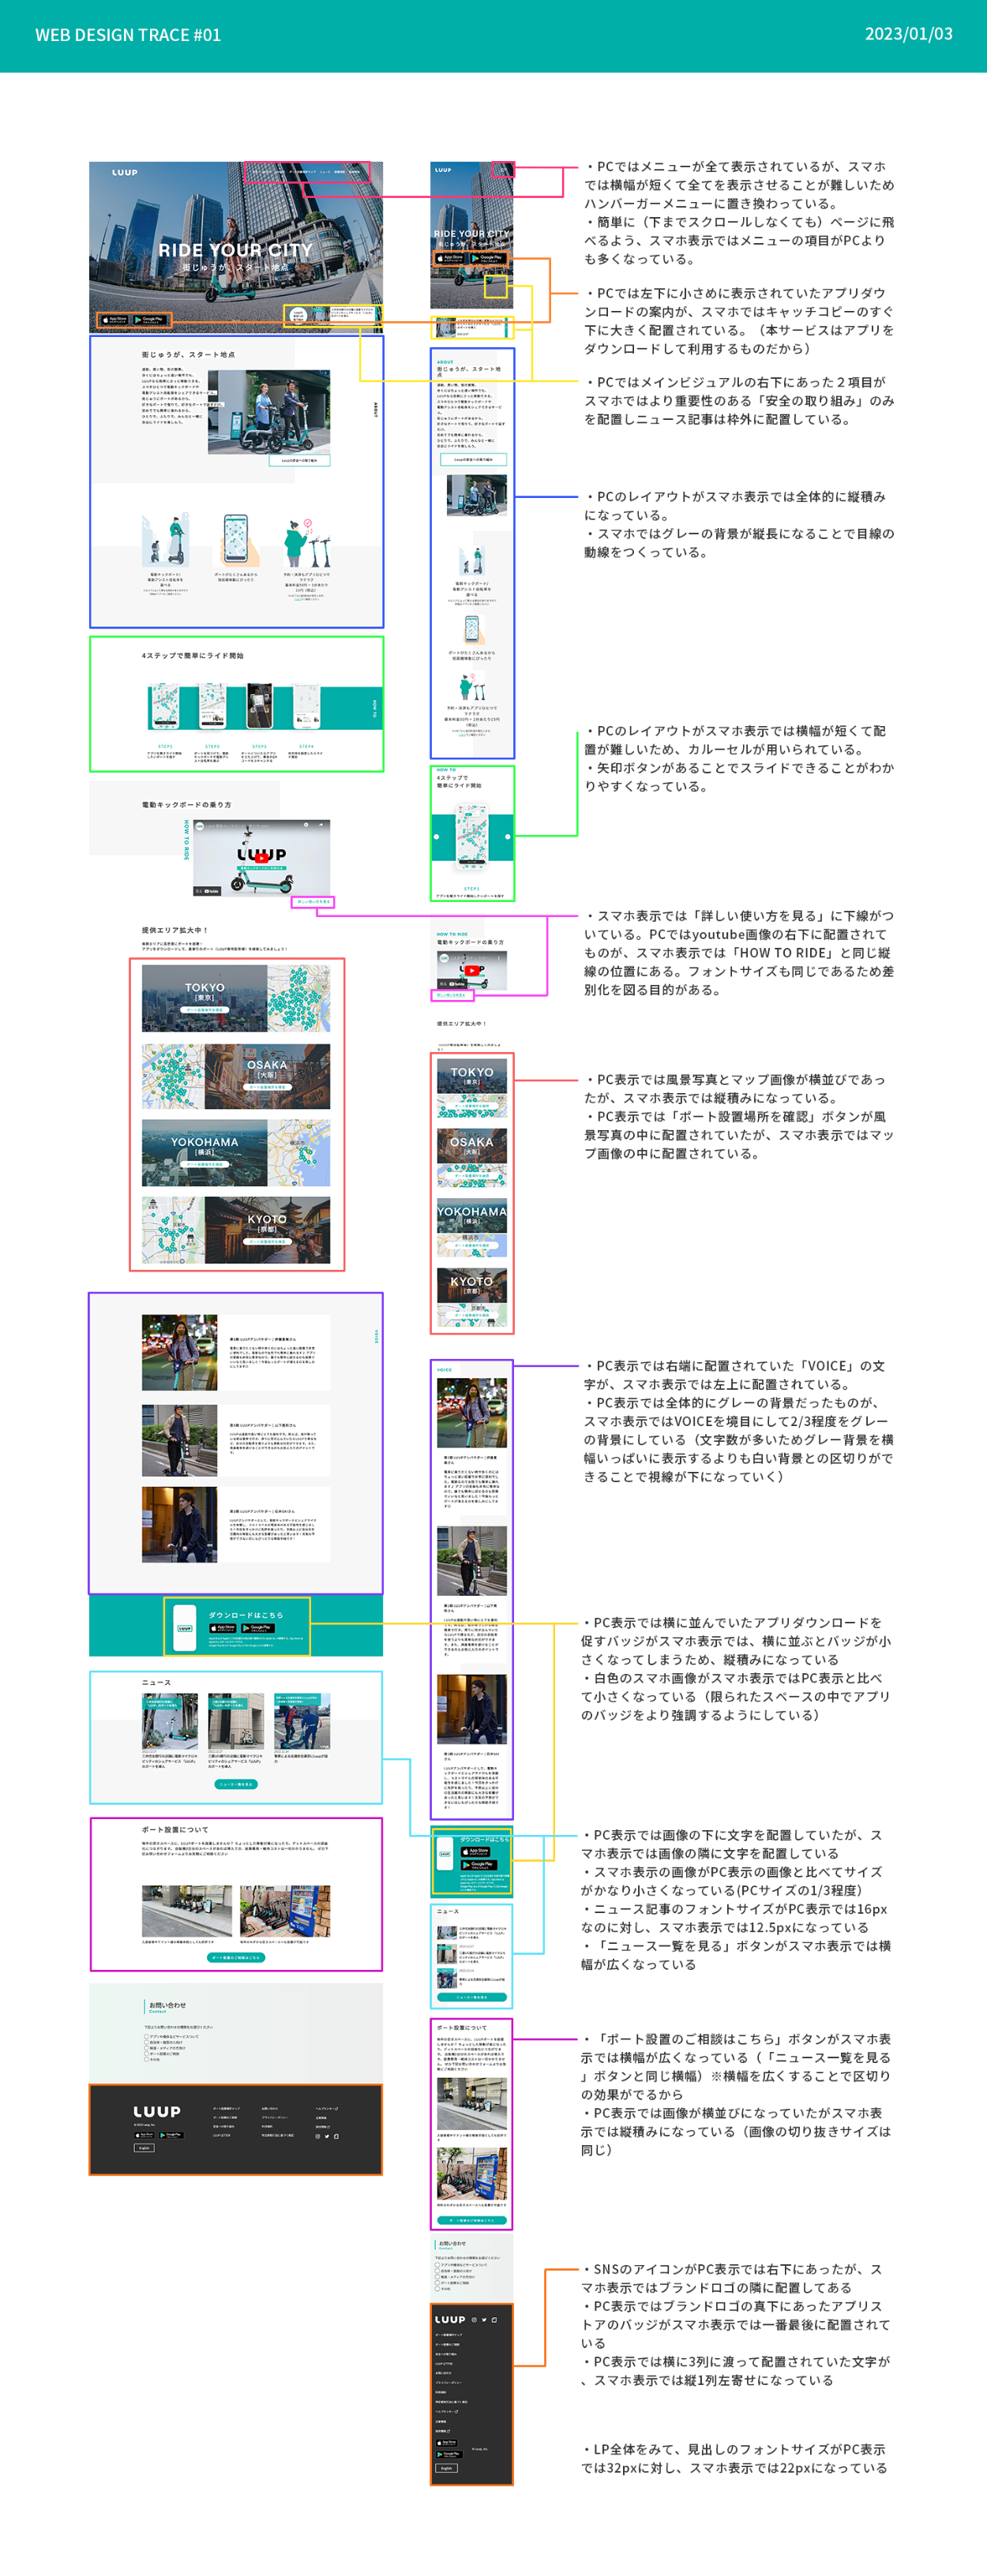Tap Luupの安全への取り組み button in smartphone mockup
The height and width of the screenshot is (2576, 987).
(473, 459)
